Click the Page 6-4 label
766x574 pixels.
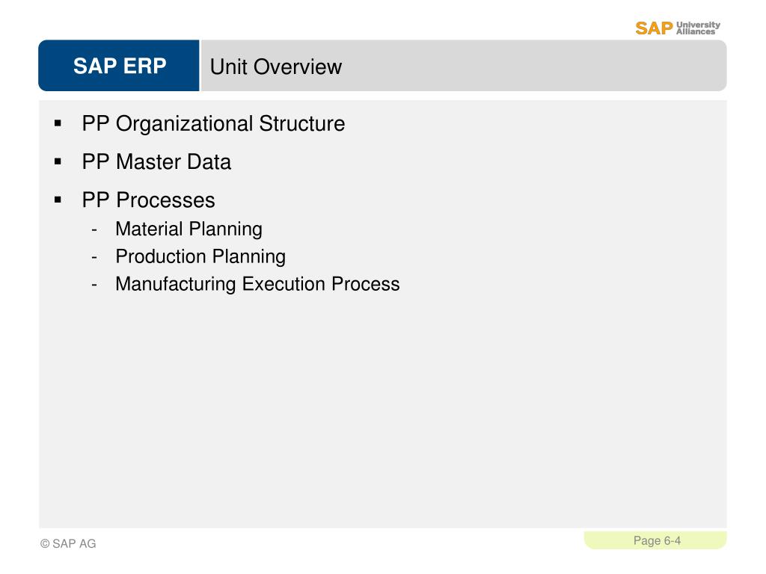657,541
